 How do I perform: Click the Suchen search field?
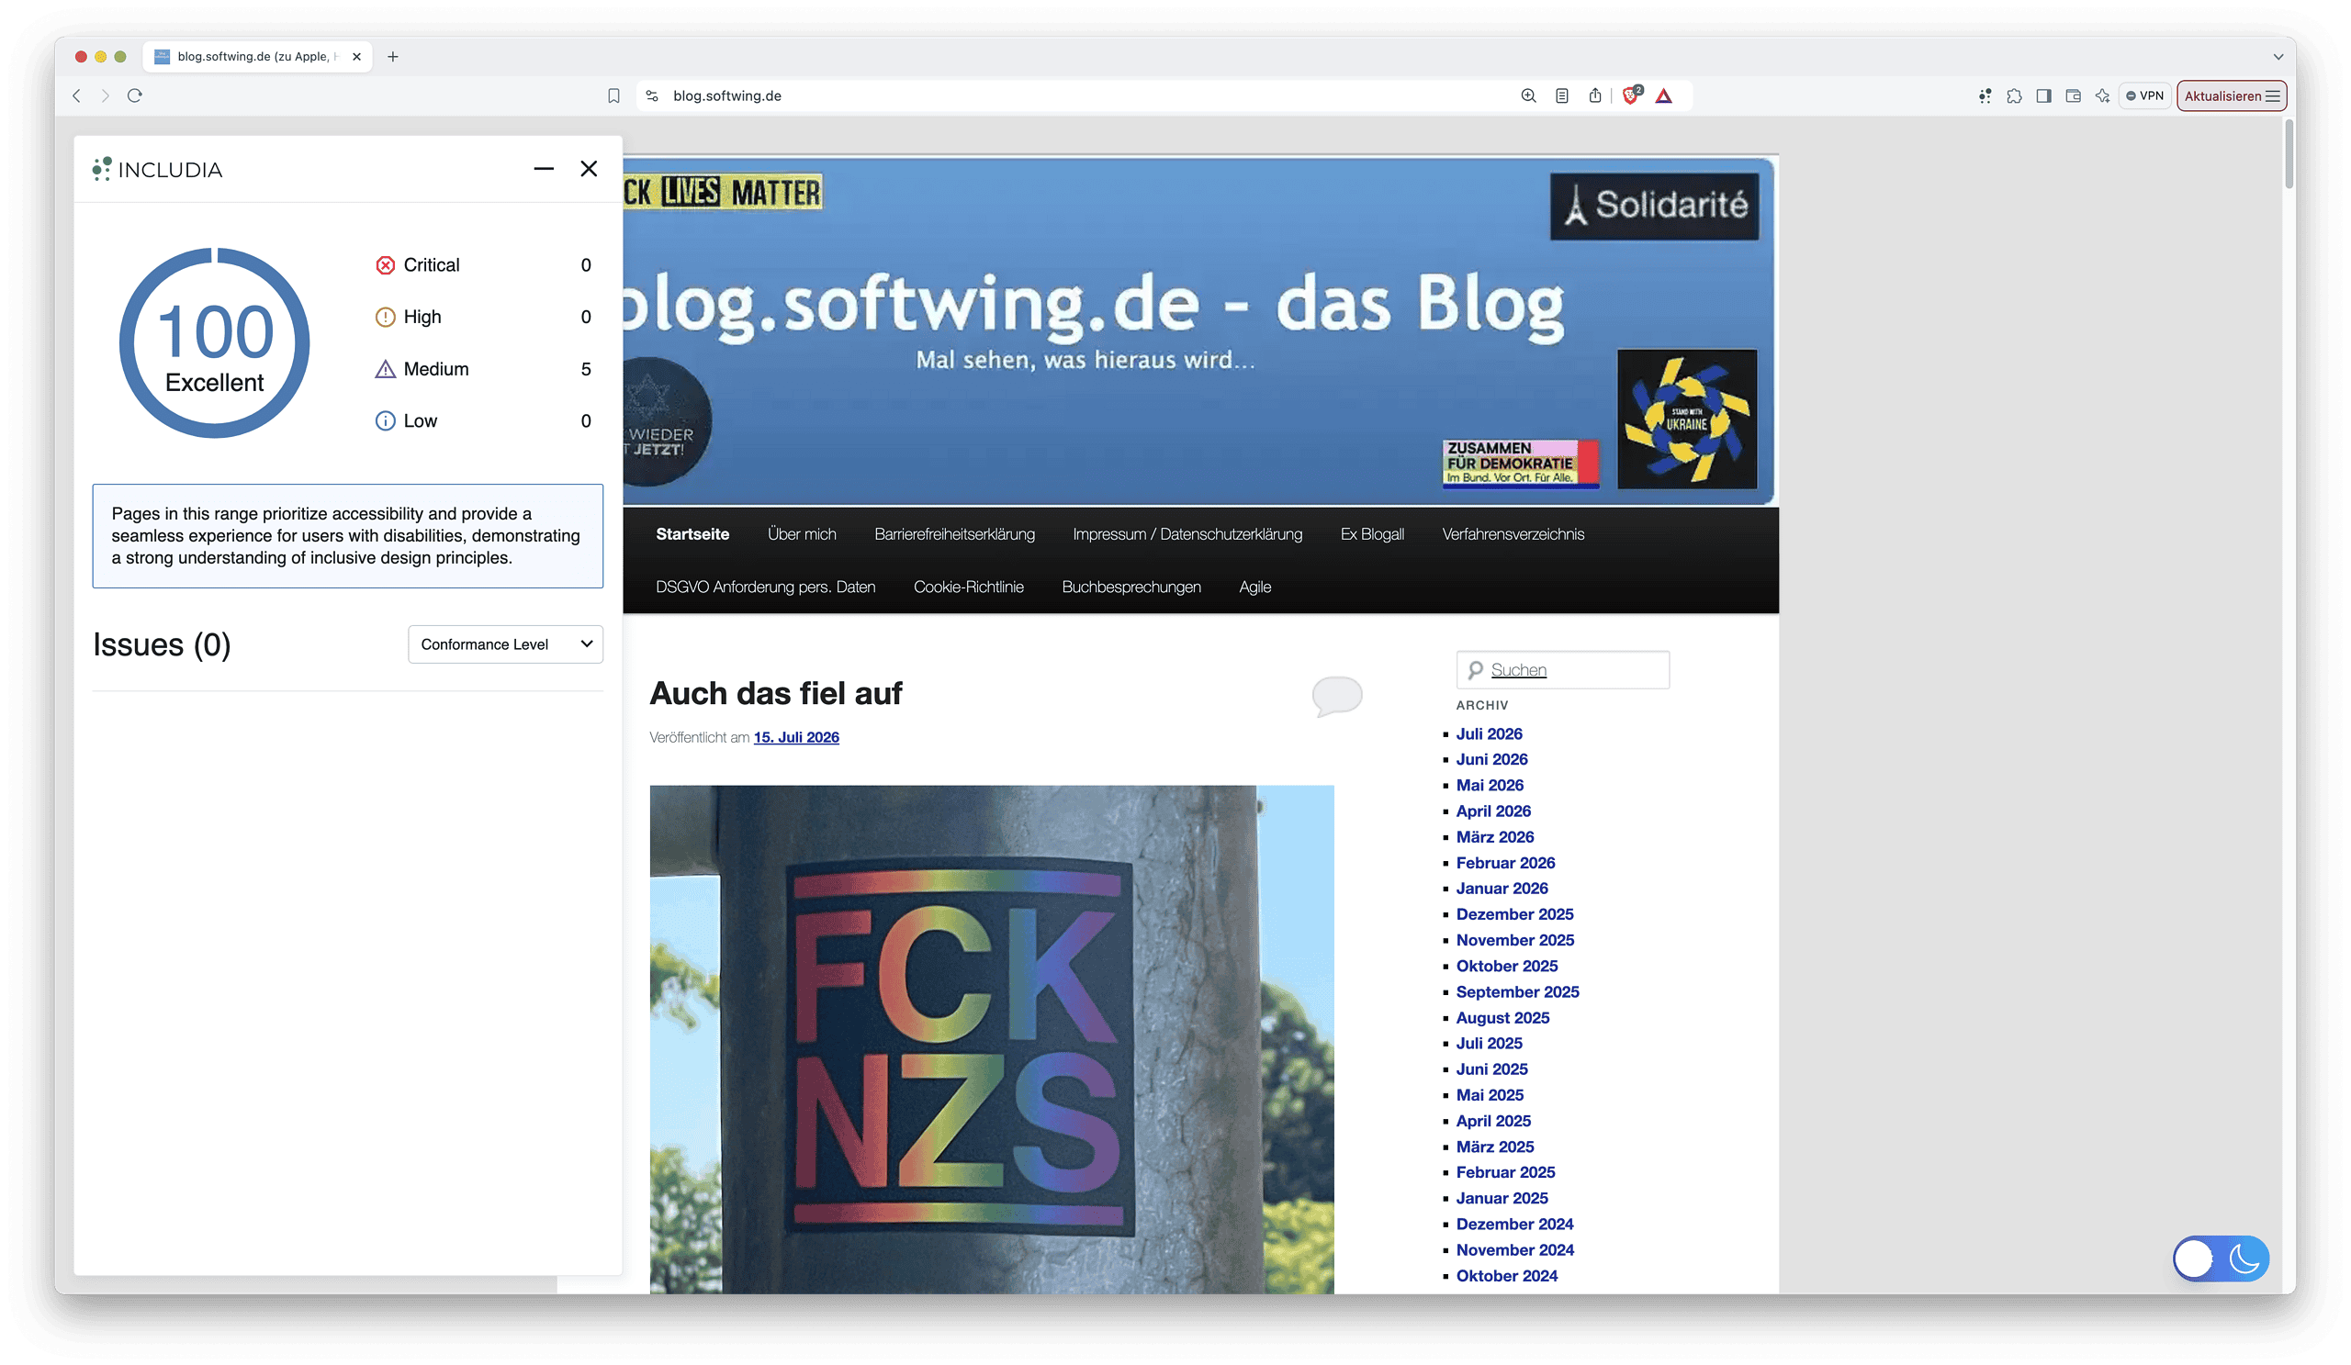(1563, 670)
